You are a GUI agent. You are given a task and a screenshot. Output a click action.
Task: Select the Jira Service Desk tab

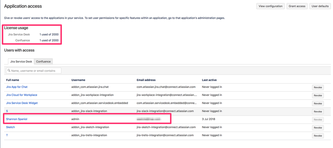[21, 61]
